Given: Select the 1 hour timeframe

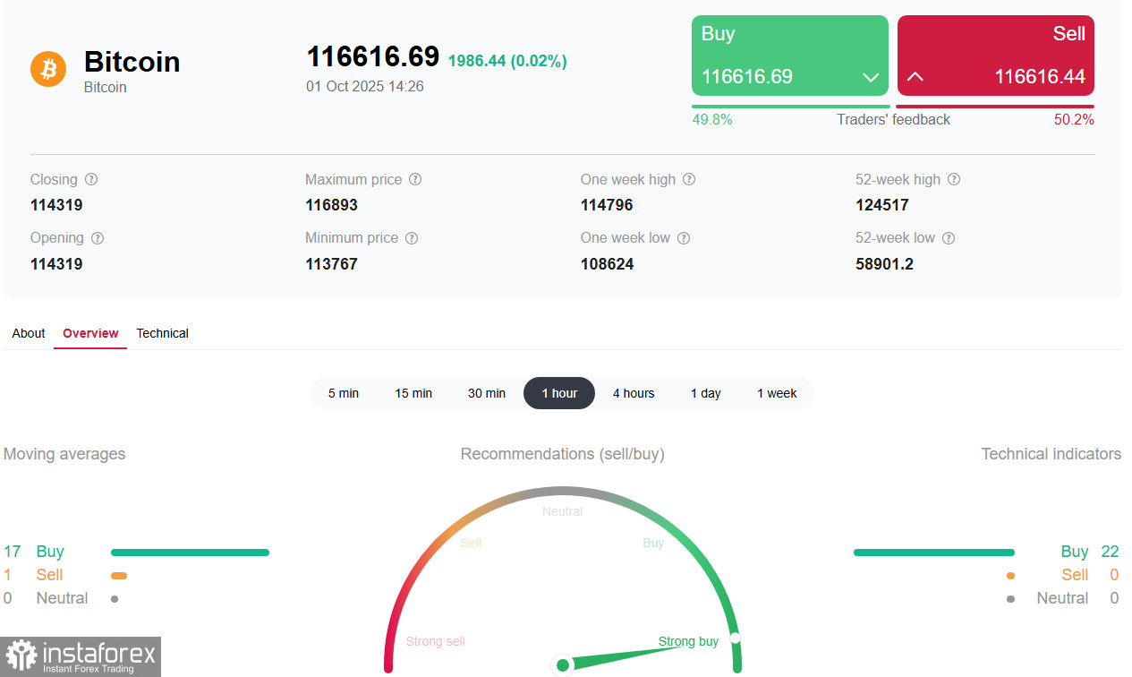Looking at the screenshot, I should [x=559, y=393].
